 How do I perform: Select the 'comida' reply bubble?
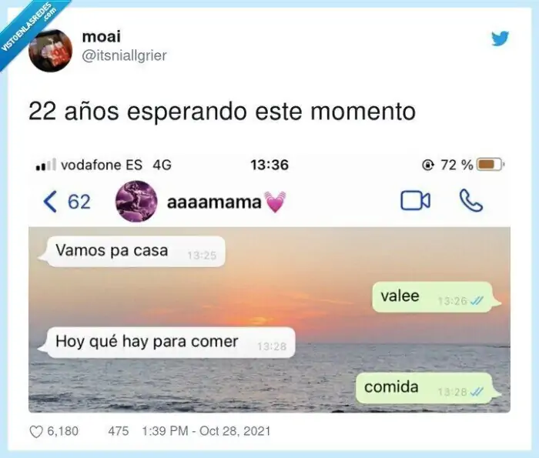pyautogui.click(x=428, y=388)
